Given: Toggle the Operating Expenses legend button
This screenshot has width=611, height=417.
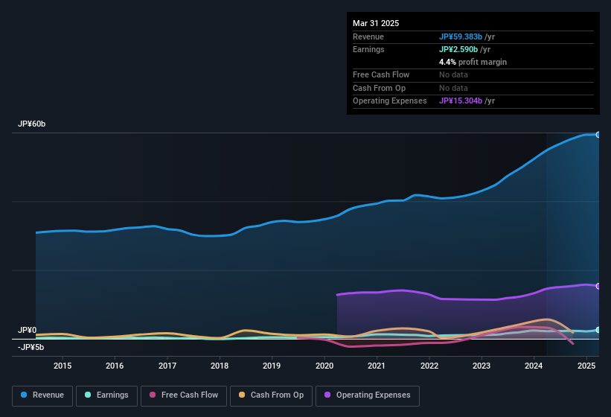Looking at the screenshot, I should [368, 395].
